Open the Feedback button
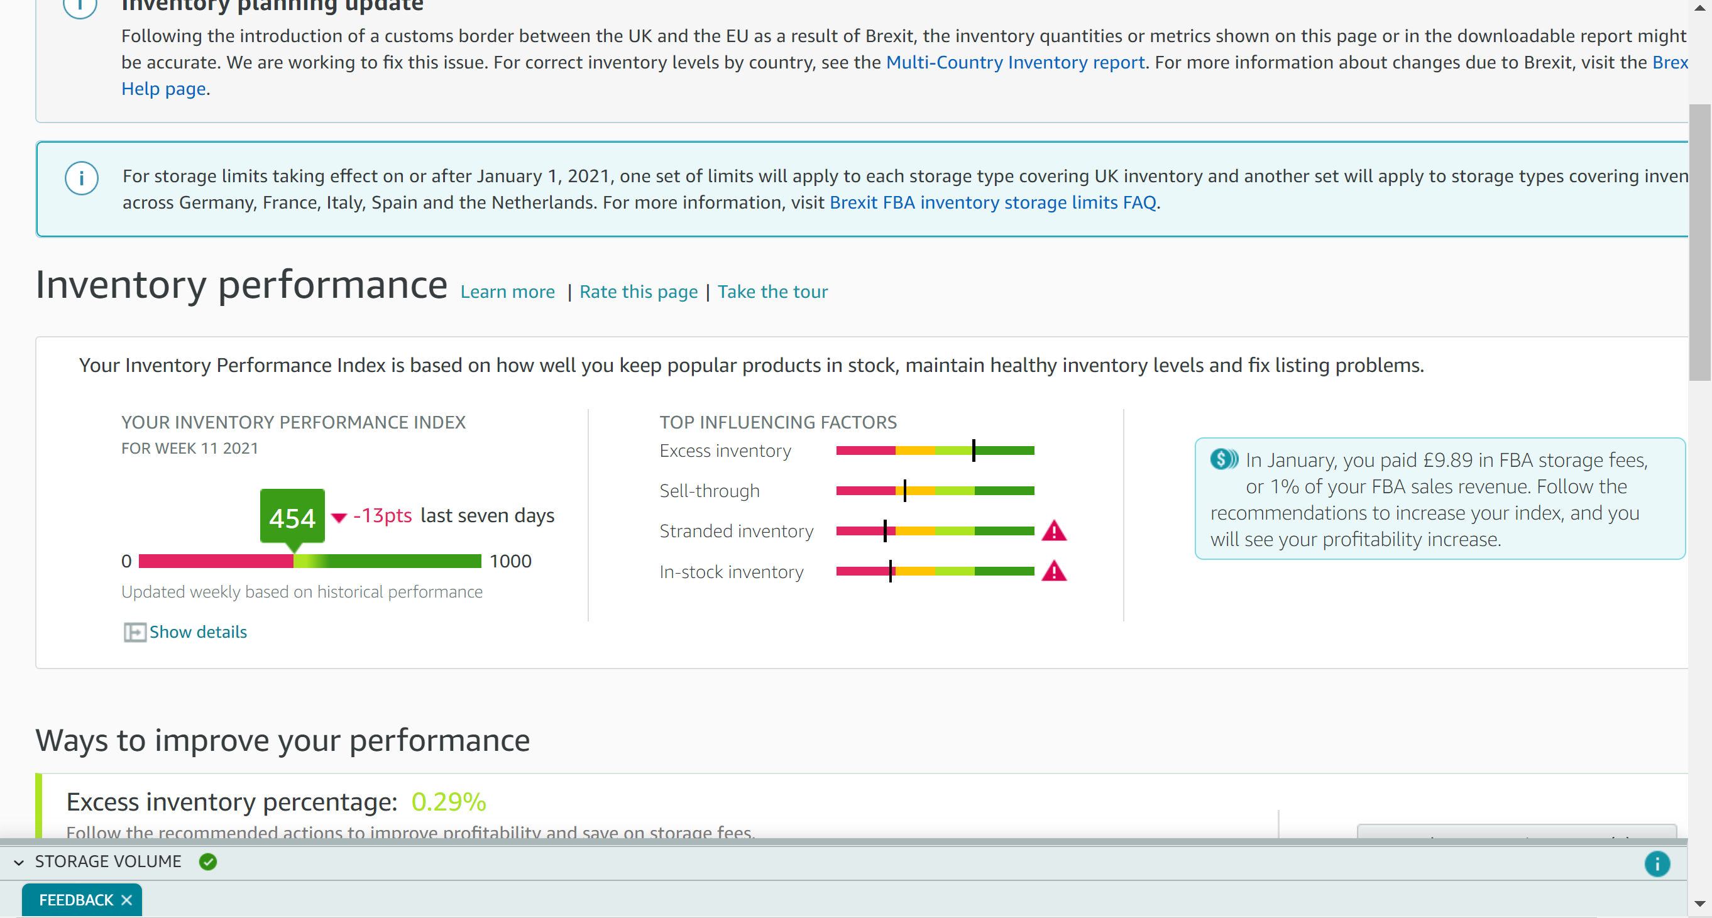Viewport: 1712px width, 918px height. pos(76,899)
